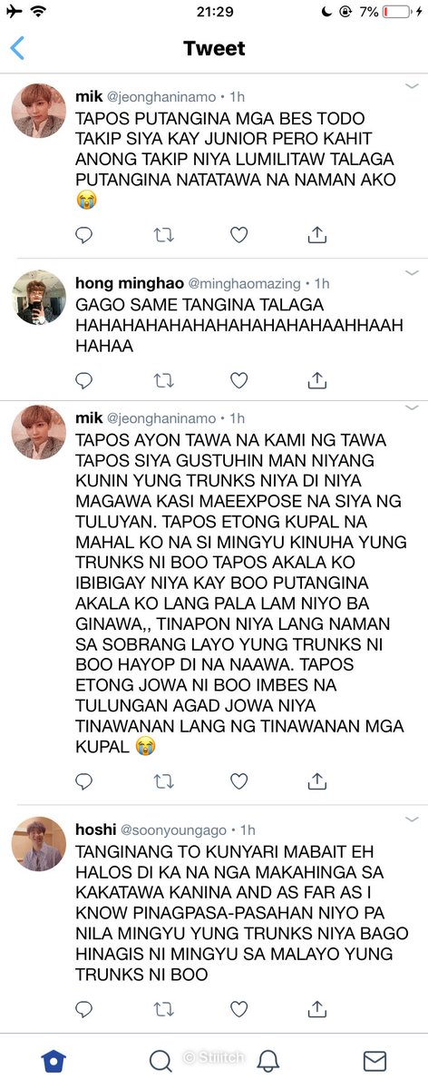Like mik's long TAPOS AYON tweet
Screen dimensions: 428x1089
click(239, 781)
